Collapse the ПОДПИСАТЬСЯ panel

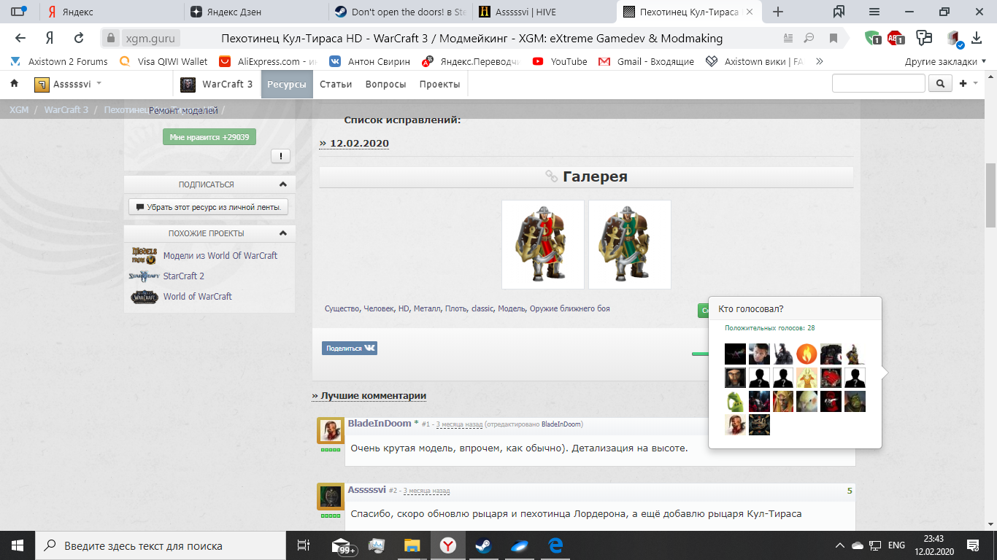[282, 184]
